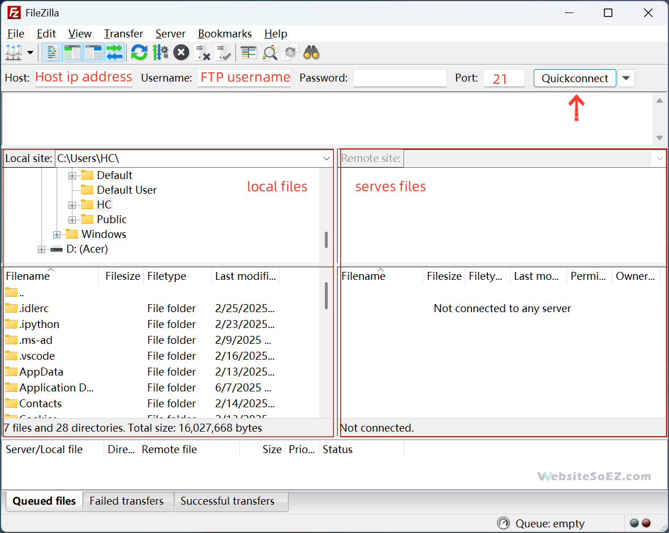Refresh the file and folder lists
The height and width of the screenshot is (533, 669).
(139, 53)
